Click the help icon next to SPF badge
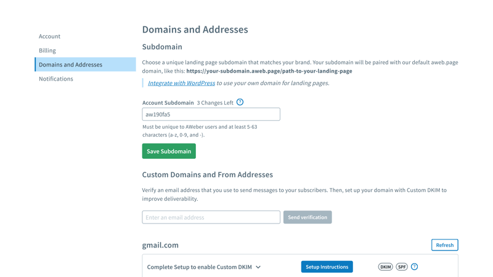493x277 pixels. (x=414, y=267)
